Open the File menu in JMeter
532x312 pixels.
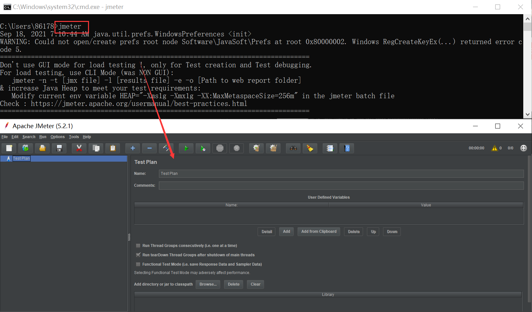[x=5, y=137]
